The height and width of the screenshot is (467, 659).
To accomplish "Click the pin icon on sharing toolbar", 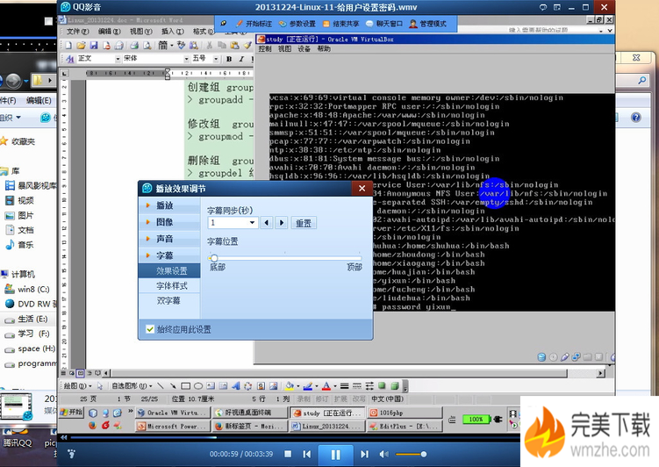I will pos(224,24).
